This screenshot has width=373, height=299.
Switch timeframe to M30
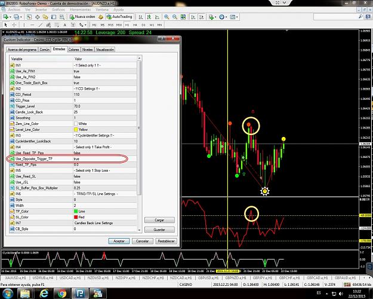pyautogui.click(x=119, y=25)
